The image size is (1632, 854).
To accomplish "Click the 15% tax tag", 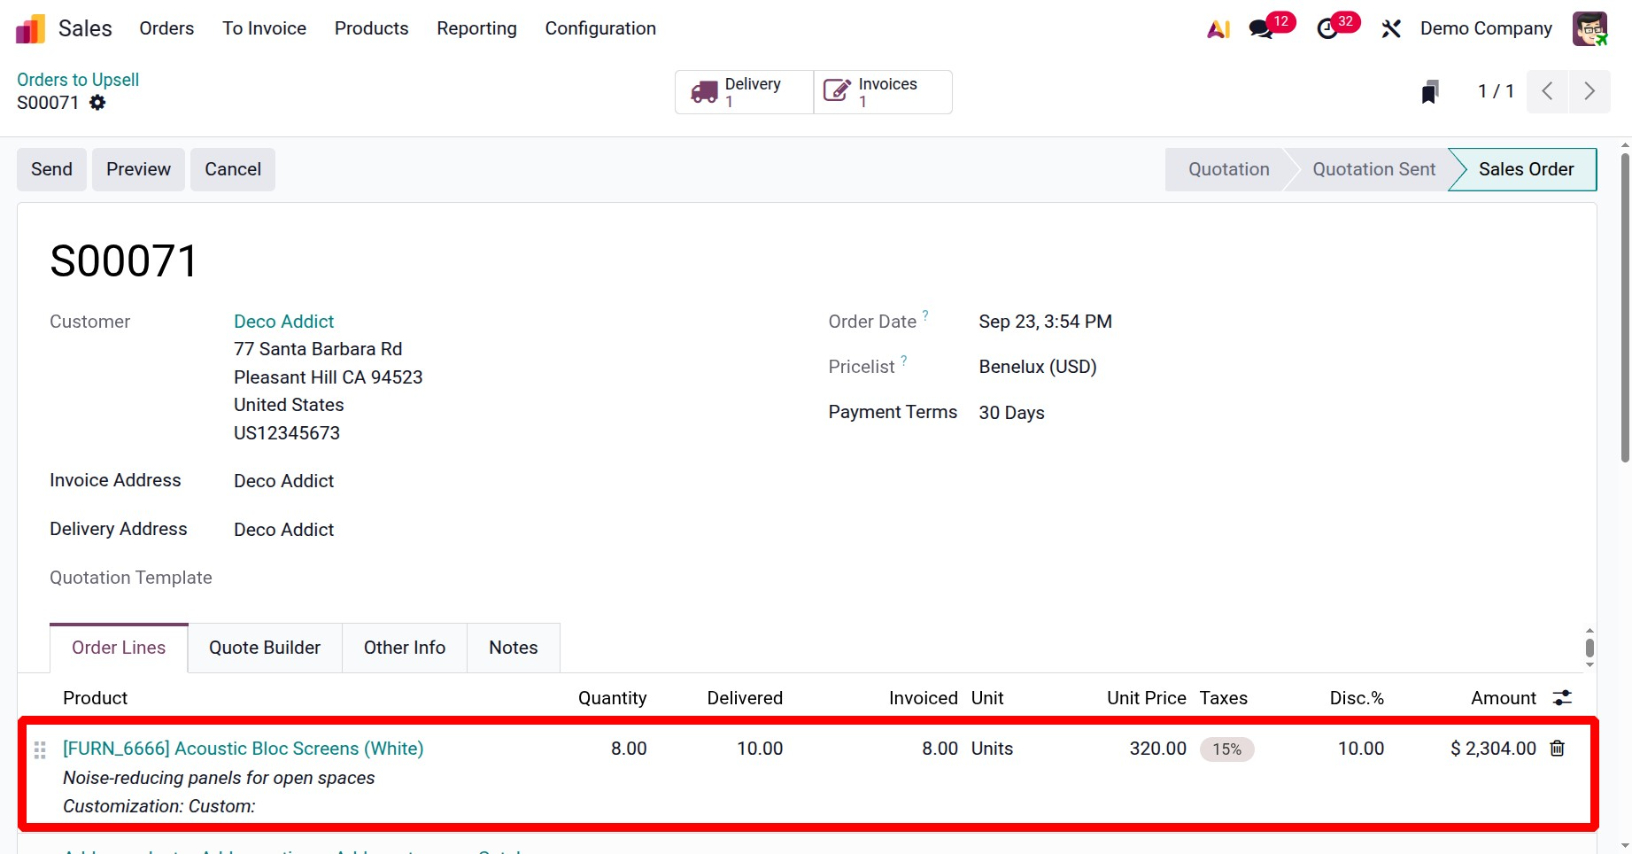I will click(1226, 749).
